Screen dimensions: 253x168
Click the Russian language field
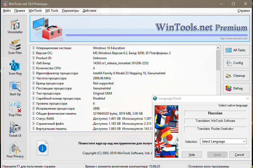point(215,113)
